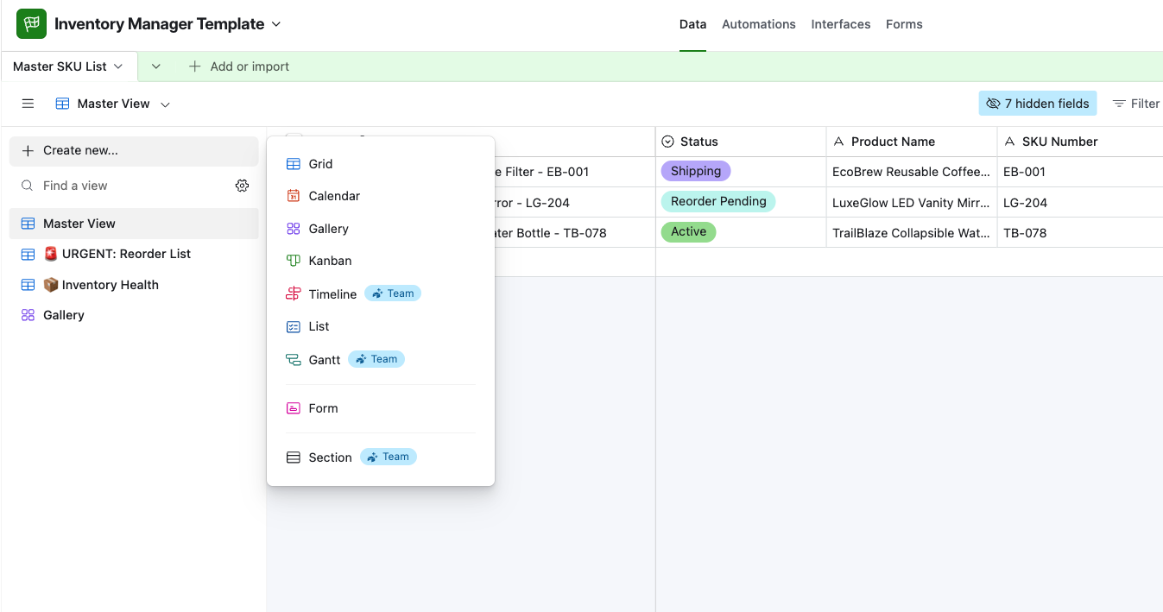Choose Grid in the create view menu
The image size is (1163, 612).
tap(381, 164)
